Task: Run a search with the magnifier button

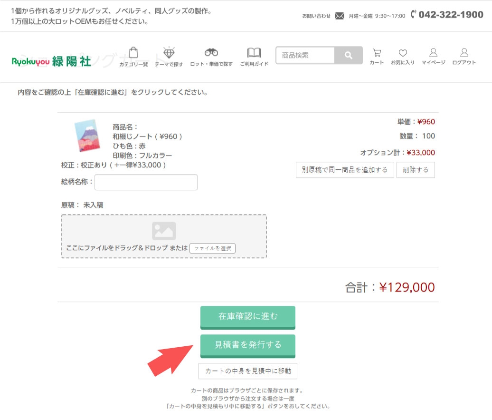Action: pyautogui.click(x=349, y=55)
